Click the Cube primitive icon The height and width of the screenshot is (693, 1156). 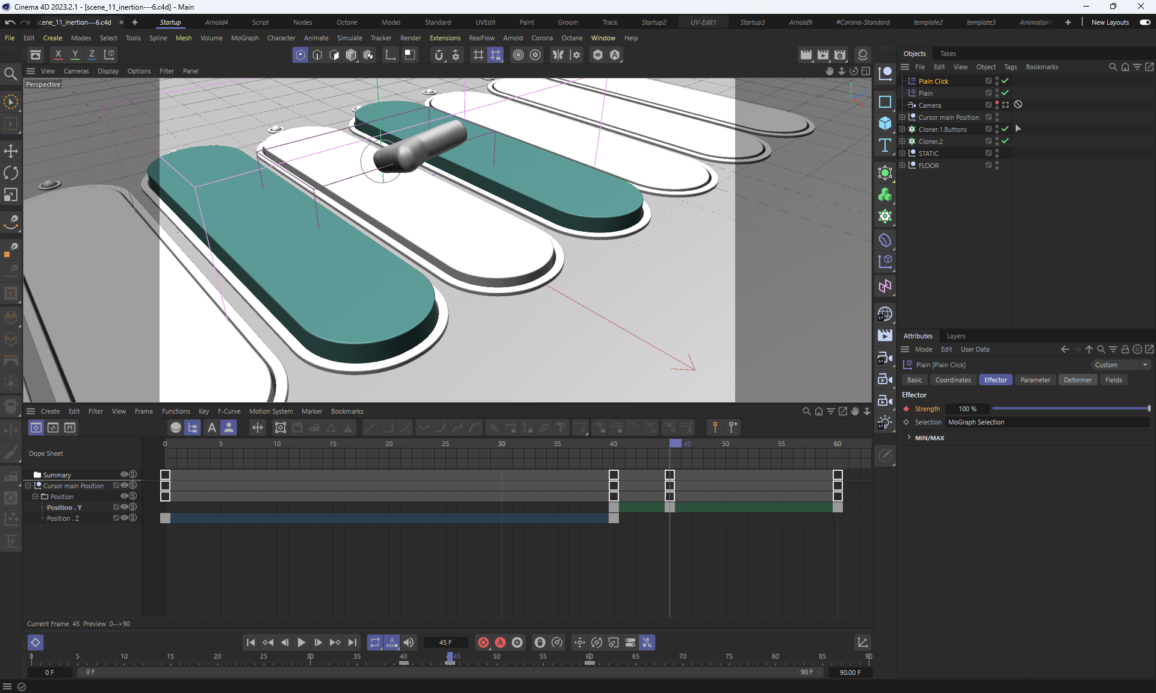point(884,123)
